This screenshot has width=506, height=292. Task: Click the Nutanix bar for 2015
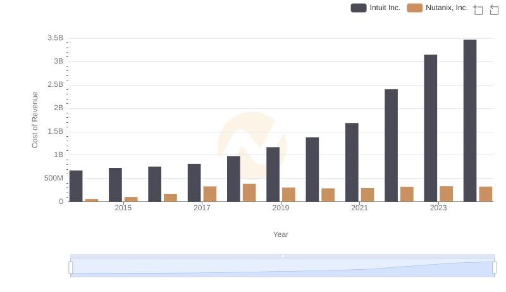(131, 200)
